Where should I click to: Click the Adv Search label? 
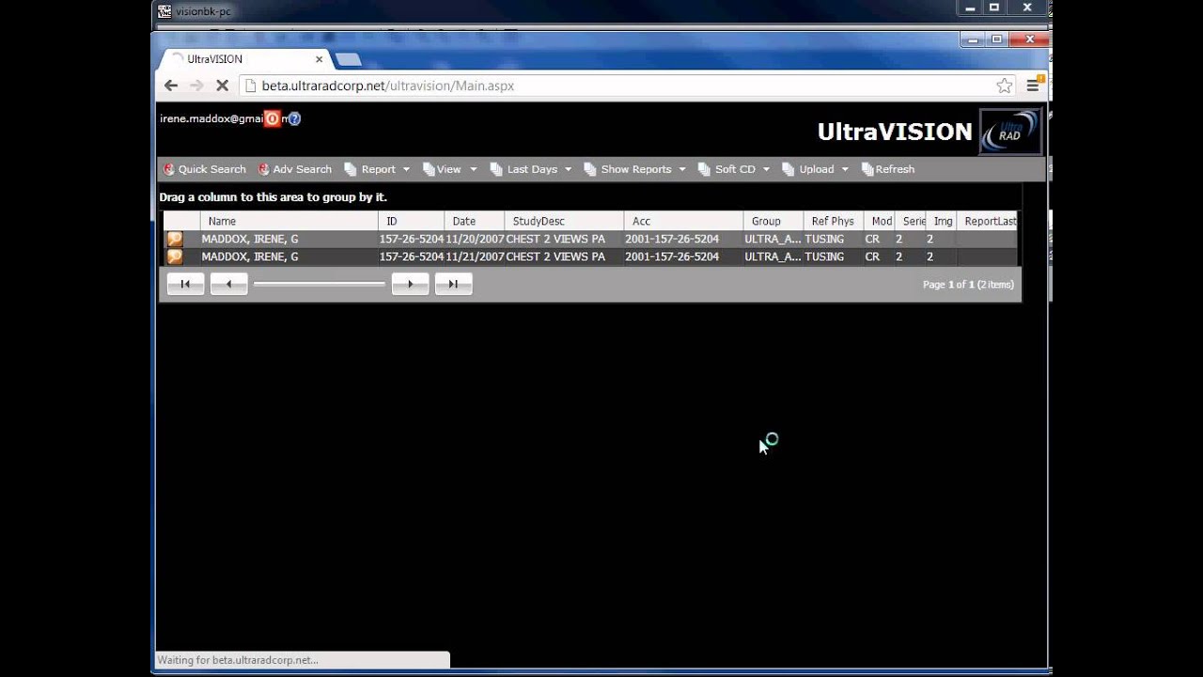pyautogui.click(x=302, y=169)
